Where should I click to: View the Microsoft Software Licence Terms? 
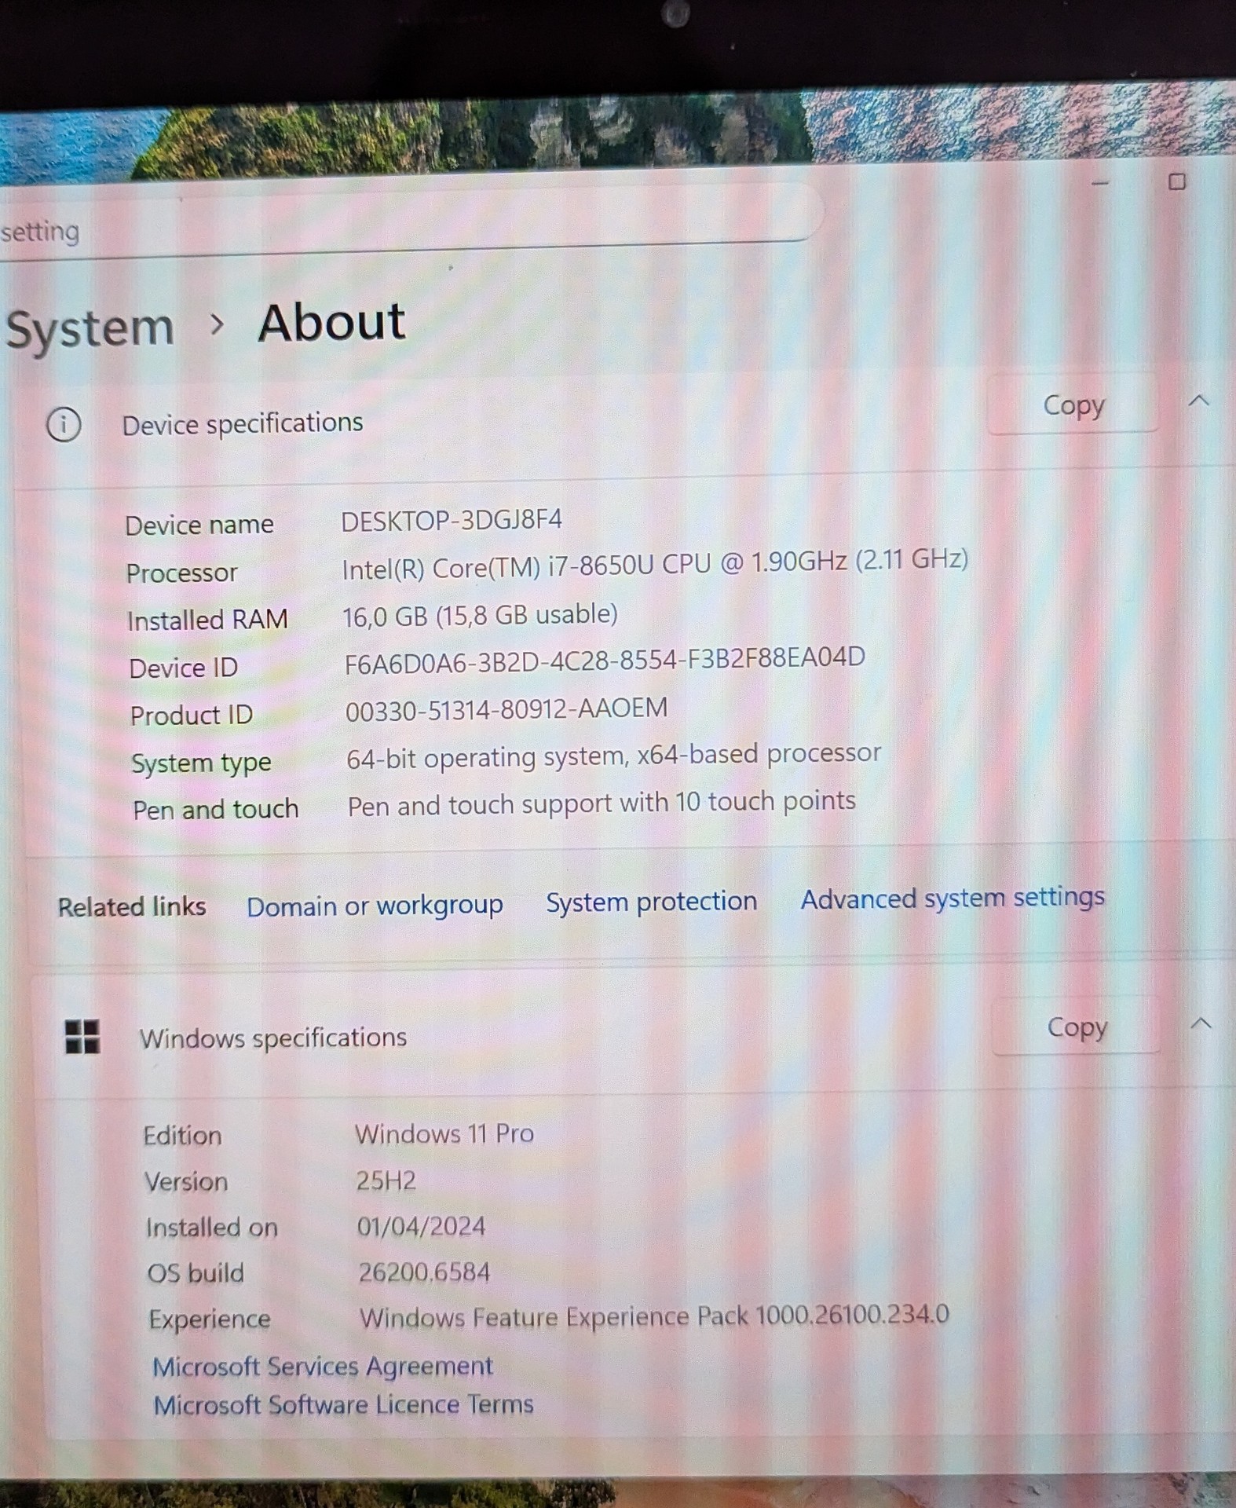343,1404
